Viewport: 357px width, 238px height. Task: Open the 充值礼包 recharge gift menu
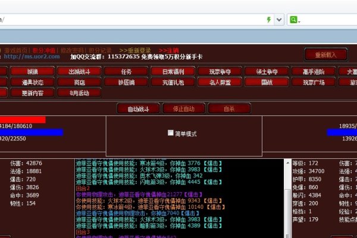click(x=173, y=82)
